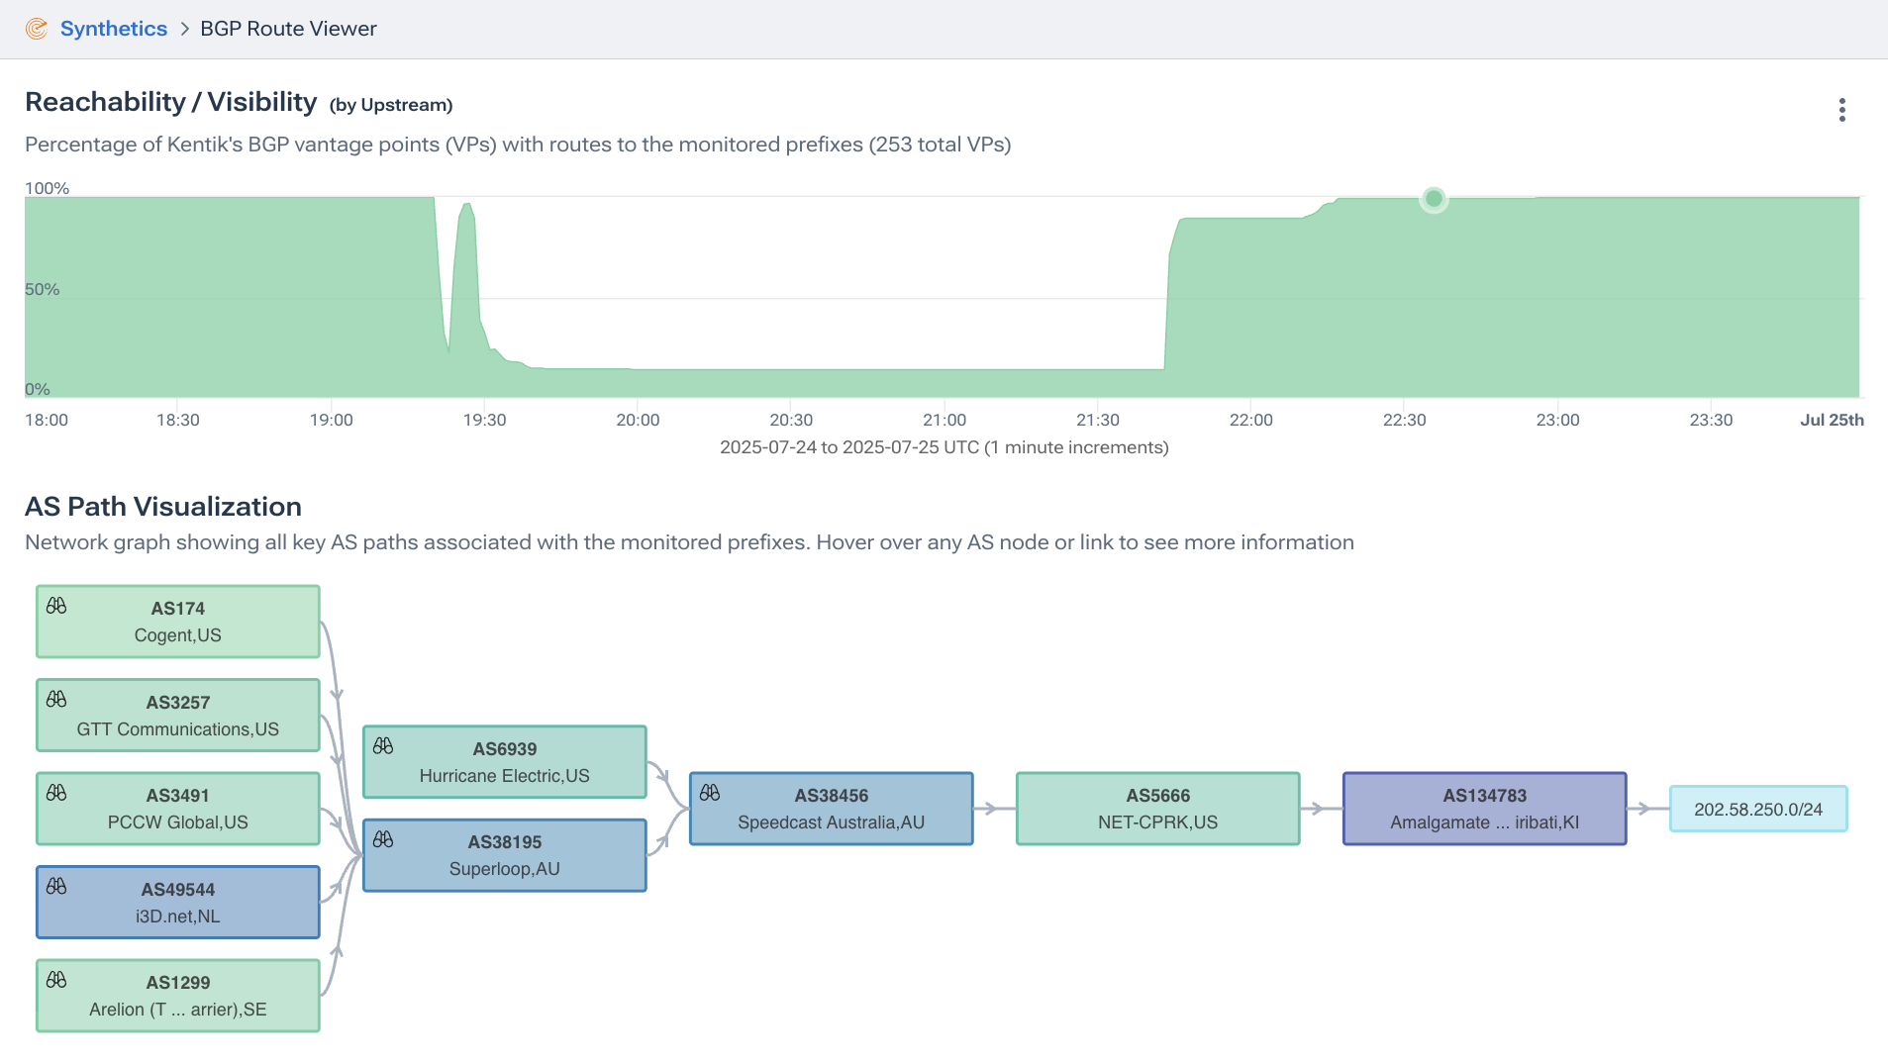Click the UTC date range caption below chart
Screen dimensions: 1888x1063
click(x=944, y=447)
